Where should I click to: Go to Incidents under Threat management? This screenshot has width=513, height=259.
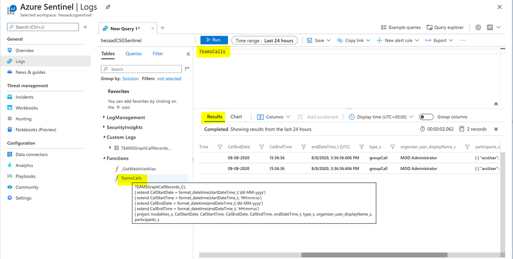point(24,97)
